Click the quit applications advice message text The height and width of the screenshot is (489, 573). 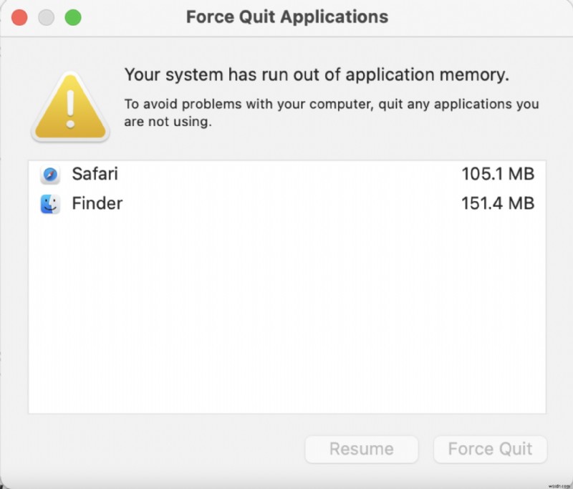click(x=331, y=112)
